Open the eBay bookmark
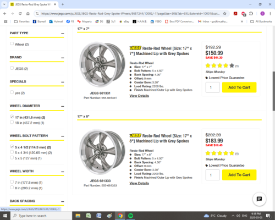This screenshot has height=220, width=275. click(124, 21)
